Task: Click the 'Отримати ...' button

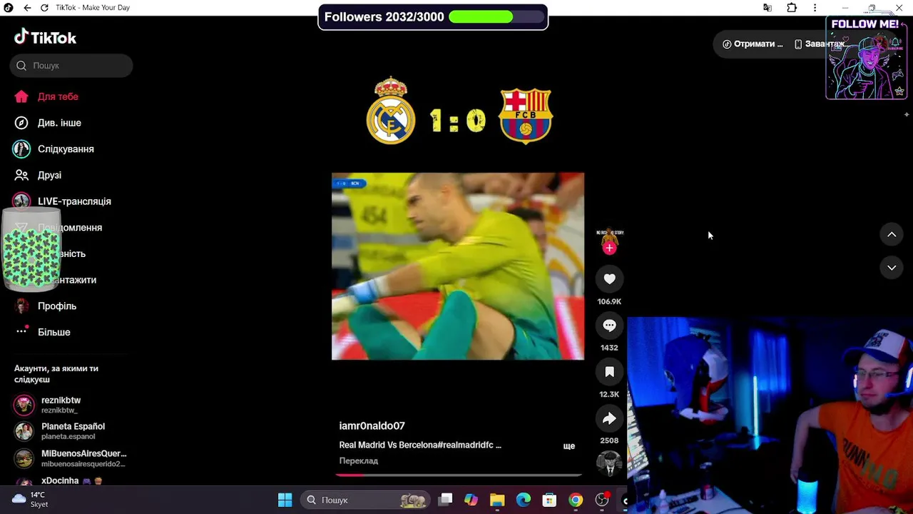Action: click(753, 44)
